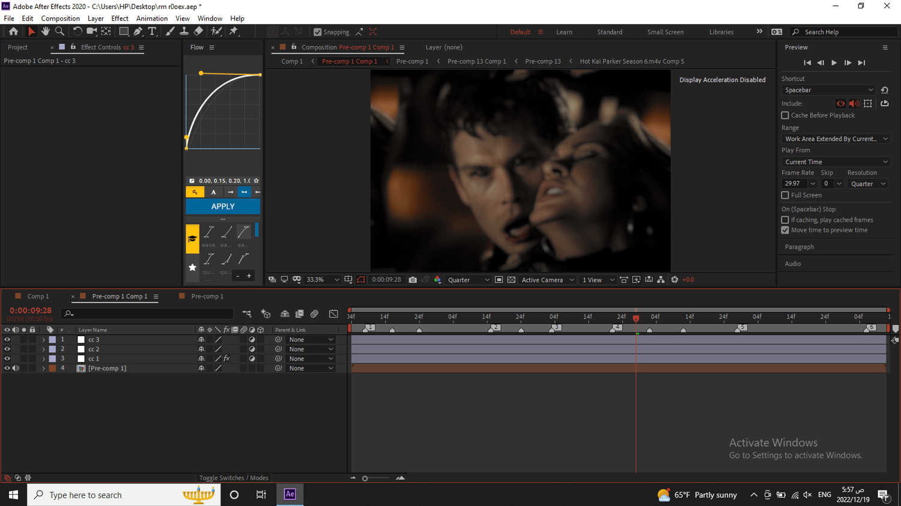Click Toggle Switches / Modes
The image size is (901, 506).
click(234, 478)
